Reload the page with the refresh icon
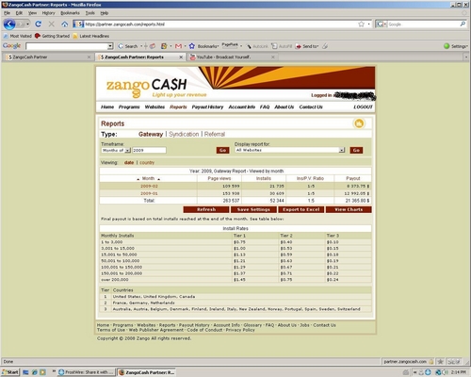Screen dimensions: 471x377 [x=38, y=25]
